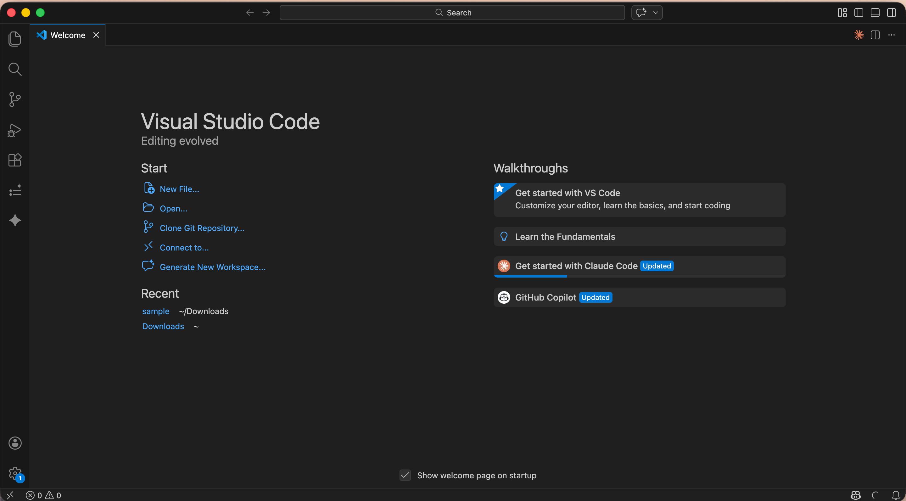906x501 pixels.
Task: Uncheck Show welcome page on startup
Action: click(405, 475)
